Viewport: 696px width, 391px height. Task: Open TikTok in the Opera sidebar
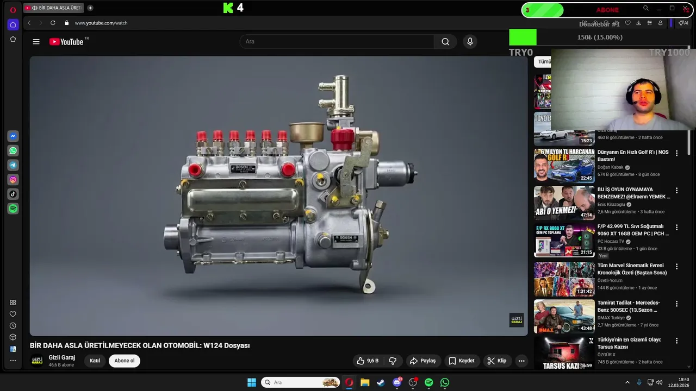[x=13, y=194]
